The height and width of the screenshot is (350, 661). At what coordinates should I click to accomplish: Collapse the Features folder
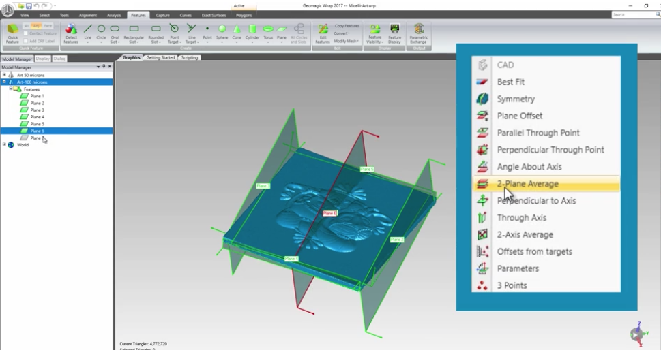tap(10, 89)
